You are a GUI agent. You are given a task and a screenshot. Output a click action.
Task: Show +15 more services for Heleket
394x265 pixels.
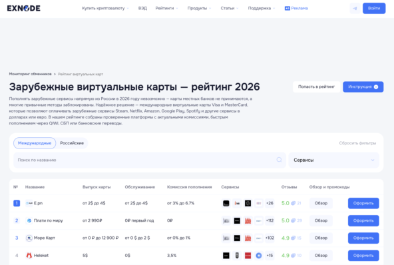pyautogui.click(x=270, y=256)
